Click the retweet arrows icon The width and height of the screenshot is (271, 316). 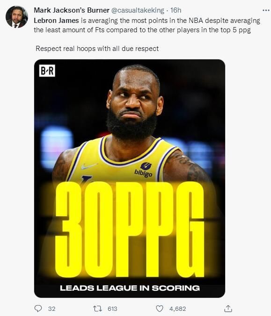(97, 309)
